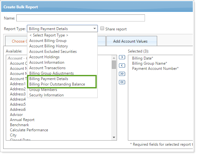Select Account Billing History option
This screenshot has width=197, height=155.
[49, 46]
